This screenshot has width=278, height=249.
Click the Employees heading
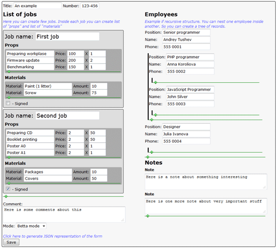click(161, 14)
